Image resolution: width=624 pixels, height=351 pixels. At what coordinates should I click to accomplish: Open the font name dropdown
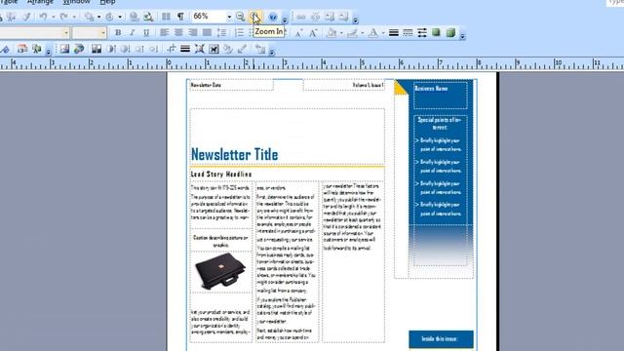(65, 32)
